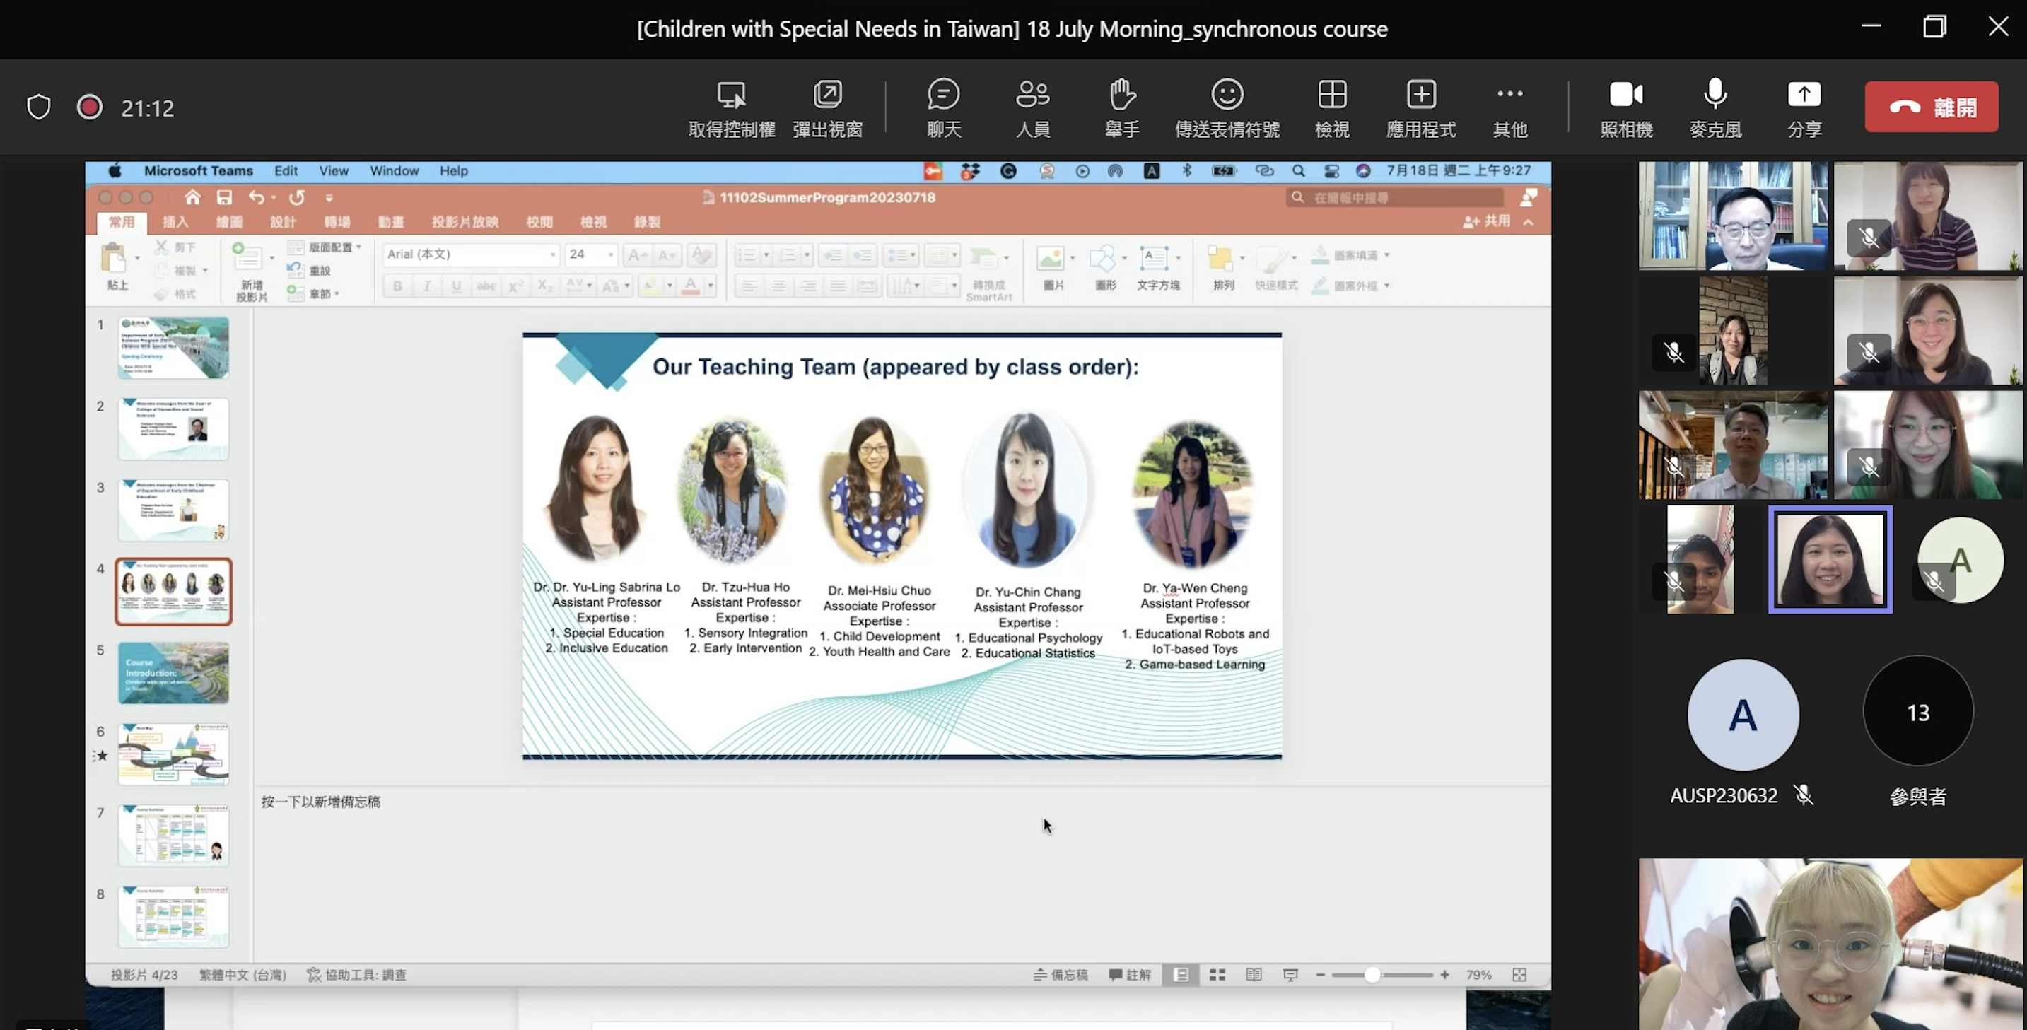
Task: Expand the New Slide dropdown arrow
Action: pyautogui.click(x=272, y=258)
